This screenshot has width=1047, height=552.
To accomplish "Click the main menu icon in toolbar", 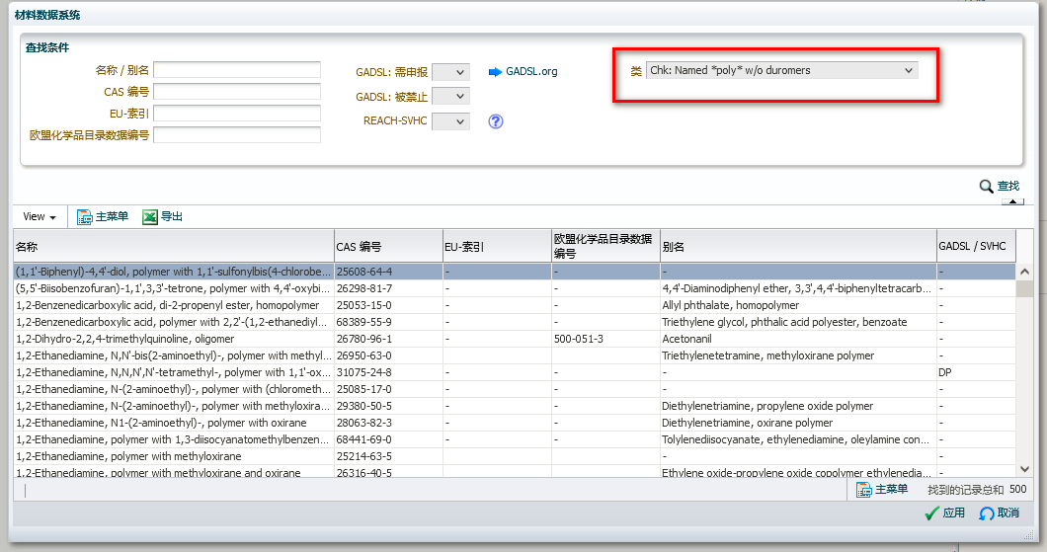I will (x=84, y=217).
